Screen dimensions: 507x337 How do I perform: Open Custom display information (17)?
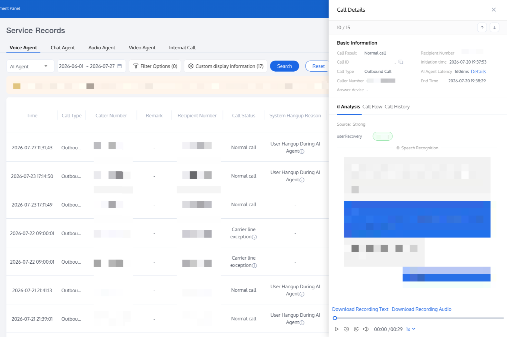tap(225, 66)
